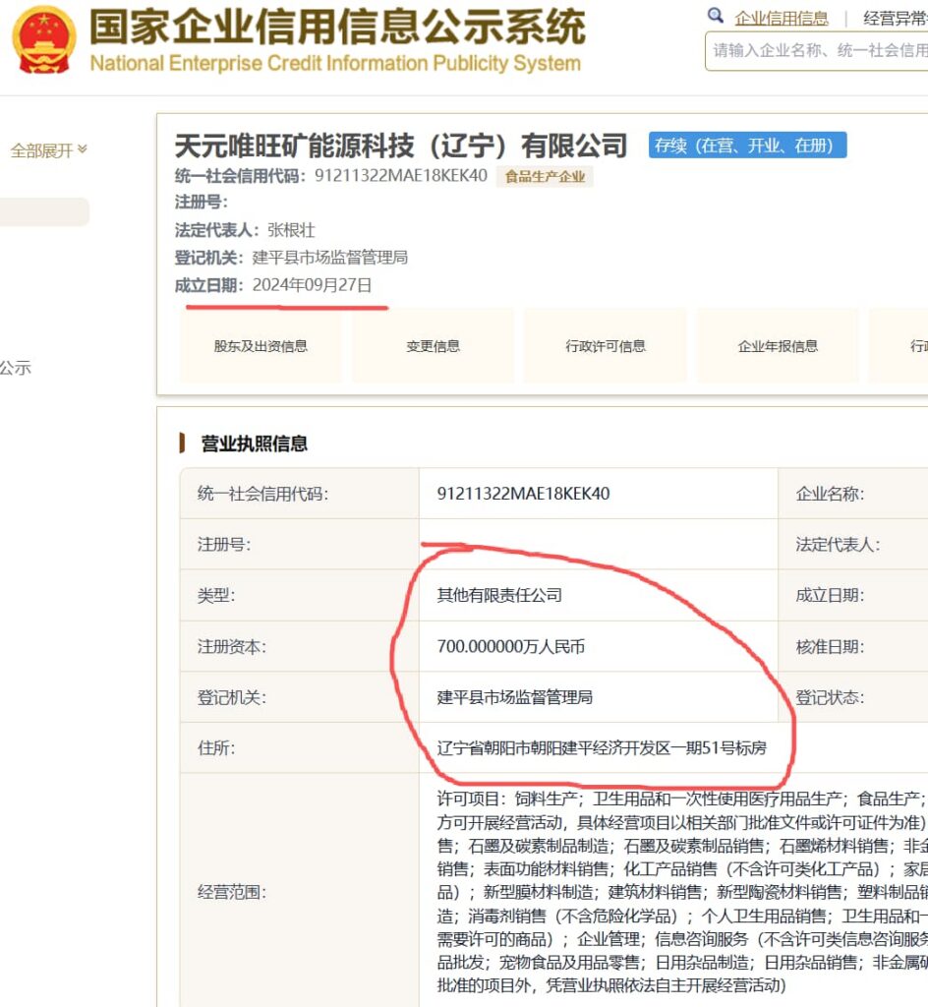
Task: Click the 经营范围 row label
Action: click(232, 892)
